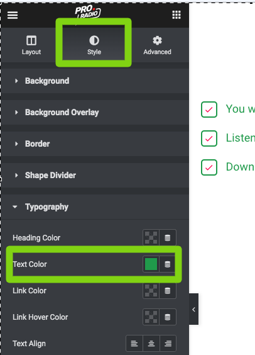Expand the Shape Divider section

click(95, 175)
